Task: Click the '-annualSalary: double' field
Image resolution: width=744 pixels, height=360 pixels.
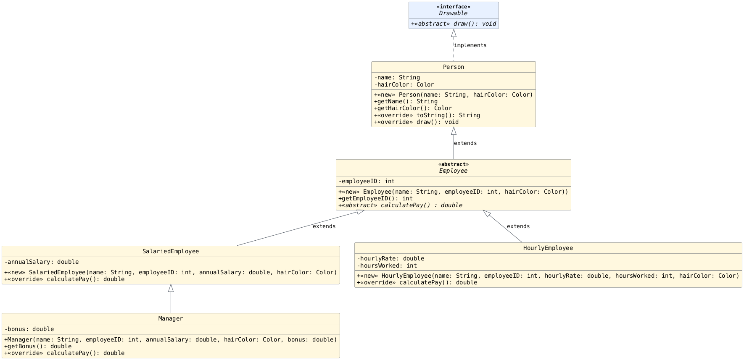Action: [42, 262]
